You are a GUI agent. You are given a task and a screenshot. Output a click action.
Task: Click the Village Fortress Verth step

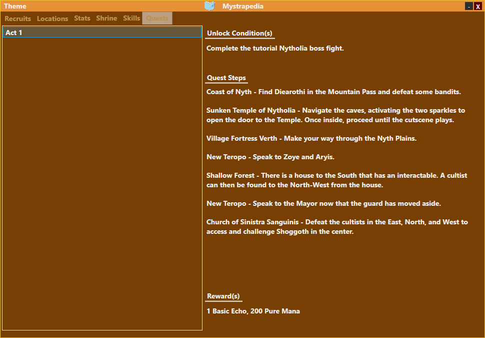(x=311, y=139)
